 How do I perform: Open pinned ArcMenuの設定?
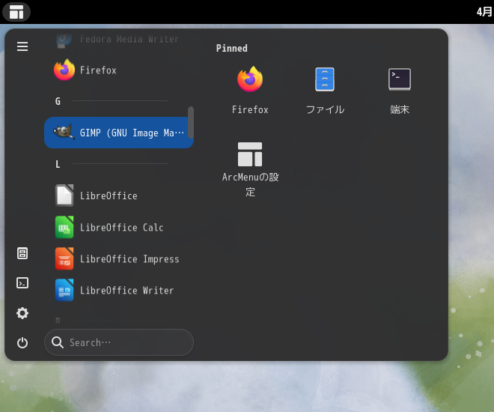click(x=250, y=169)
